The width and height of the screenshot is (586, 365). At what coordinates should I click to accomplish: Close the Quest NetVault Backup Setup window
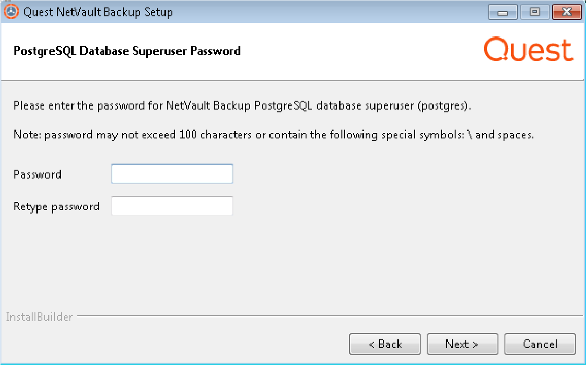click(566, 13)
